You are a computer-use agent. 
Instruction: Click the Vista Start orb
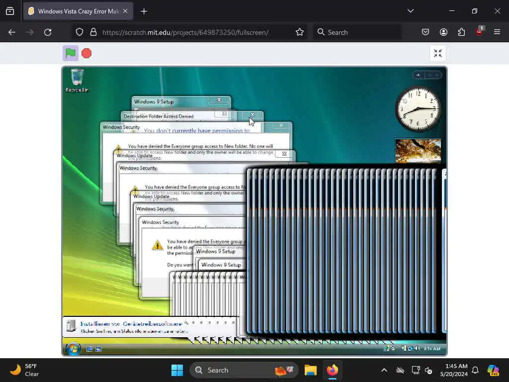coord(73,349)
